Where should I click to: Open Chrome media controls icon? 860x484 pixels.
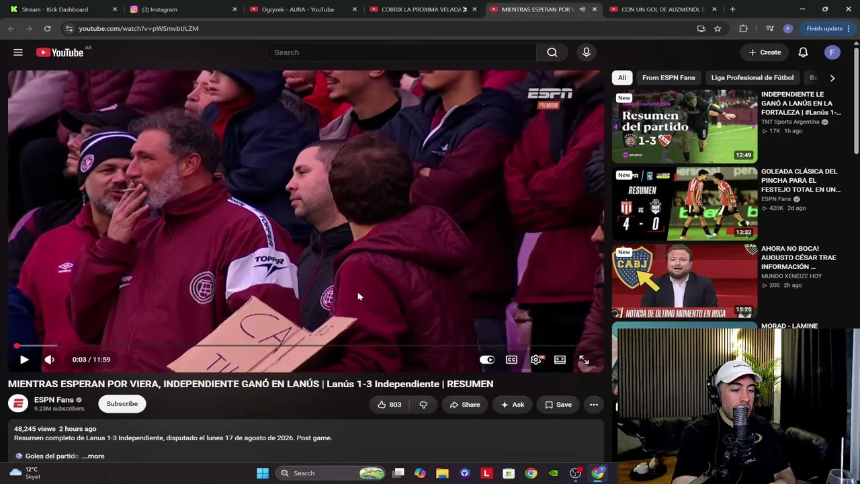[x=769, y=28]
